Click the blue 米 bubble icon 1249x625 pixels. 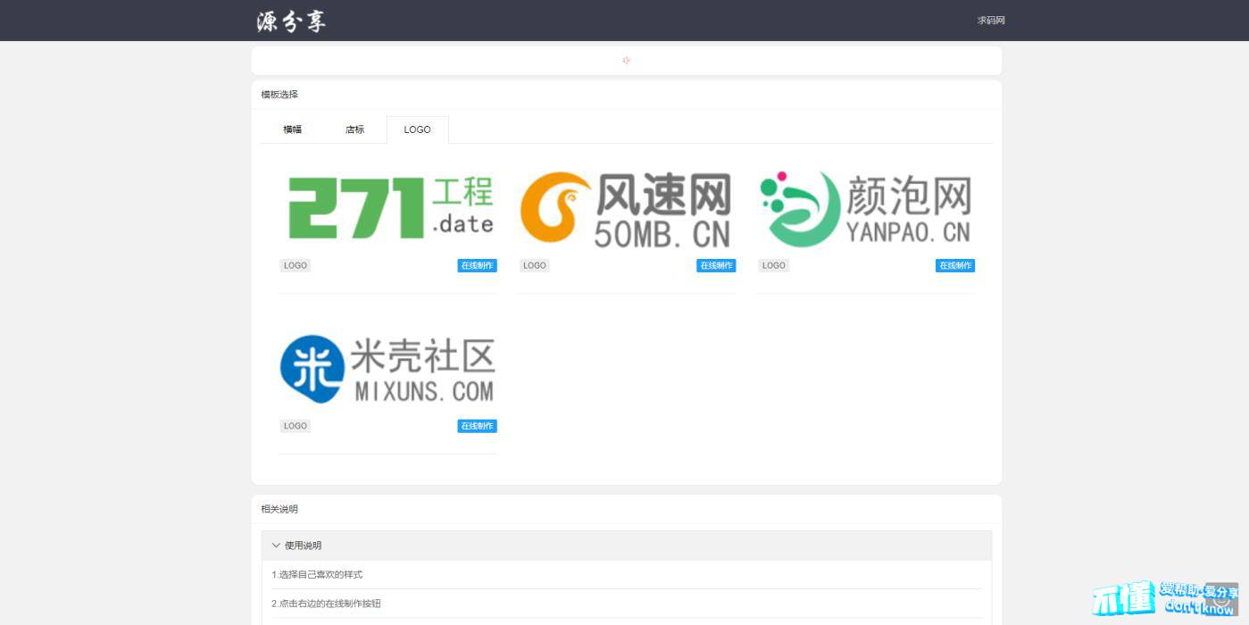pos(312,369)
